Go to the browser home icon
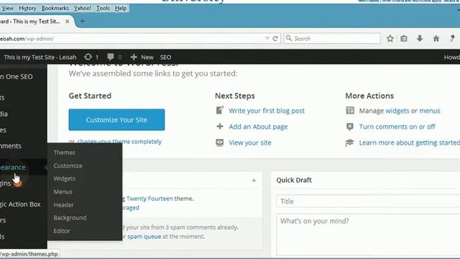 point(436,38)
